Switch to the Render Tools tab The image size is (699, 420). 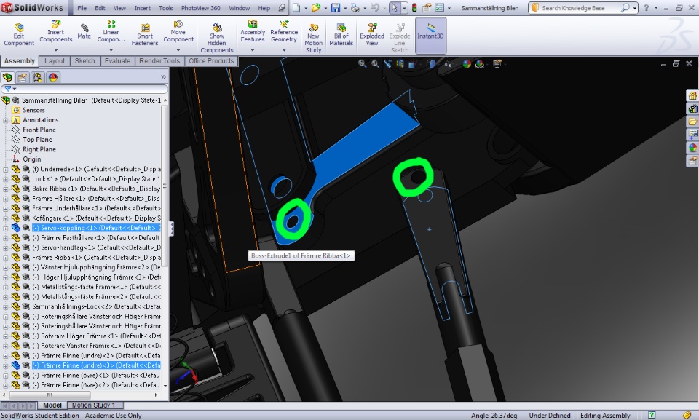click(159, 61)
